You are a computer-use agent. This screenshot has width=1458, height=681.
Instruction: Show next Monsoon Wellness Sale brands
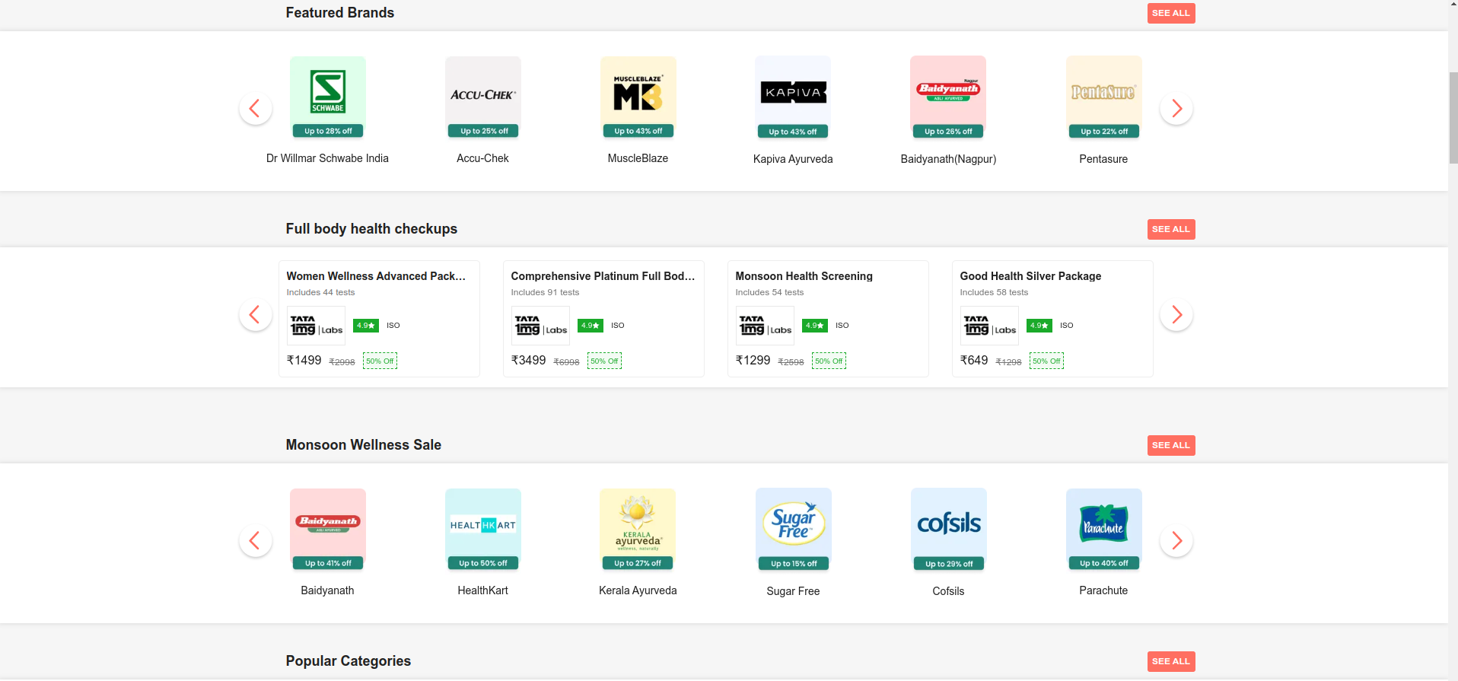point(1176,541)
